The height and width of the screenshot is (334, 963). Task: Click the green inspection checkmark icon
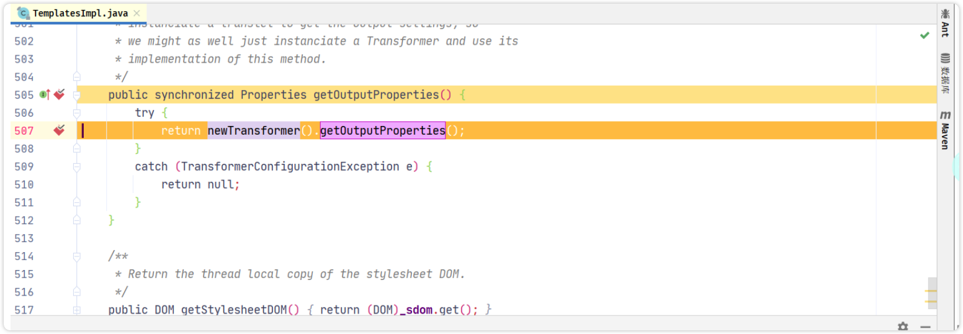tap(925, 35)
